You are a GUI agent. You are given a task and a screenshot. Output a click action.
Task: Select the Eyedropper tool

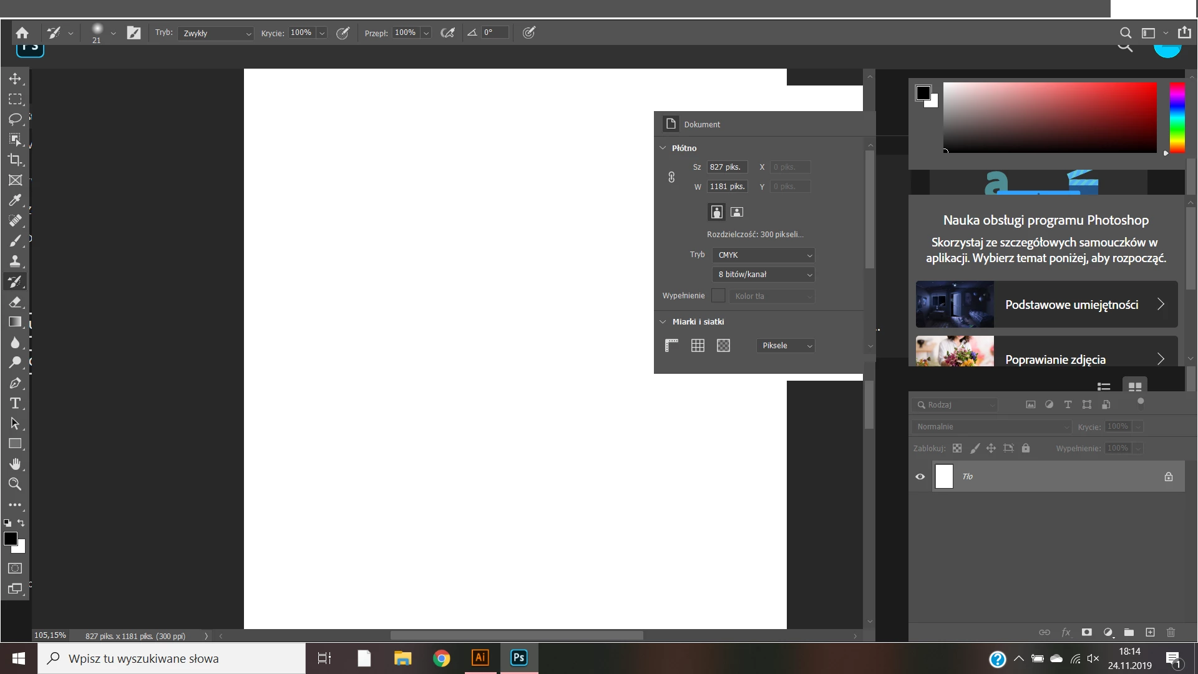point(15,200)
